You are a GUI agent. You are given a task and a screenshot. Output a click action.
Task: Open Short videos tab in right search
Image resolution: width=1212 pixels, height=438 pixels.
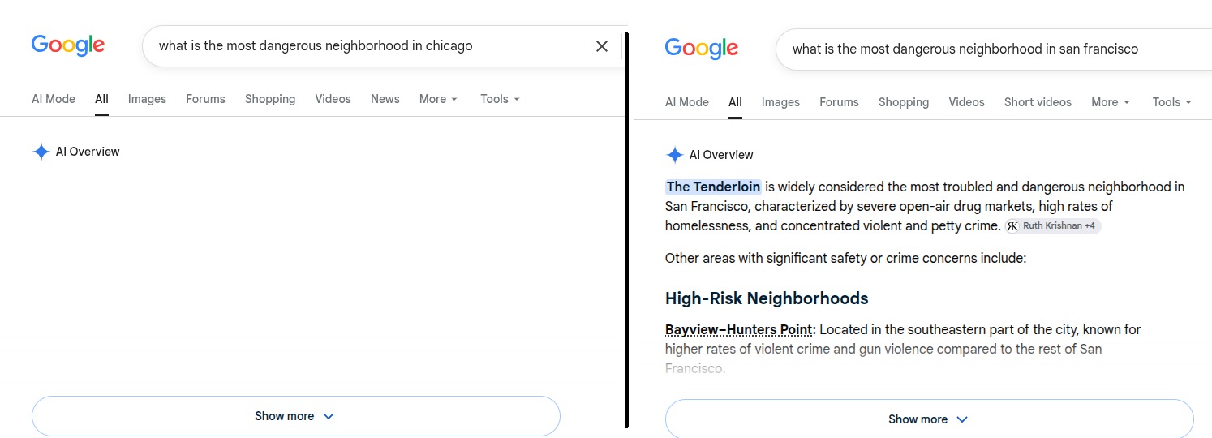click(x=1038, y=102)
